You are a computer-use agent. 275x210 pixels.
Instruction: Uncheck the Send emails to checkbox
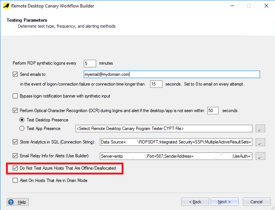(15, 74)
